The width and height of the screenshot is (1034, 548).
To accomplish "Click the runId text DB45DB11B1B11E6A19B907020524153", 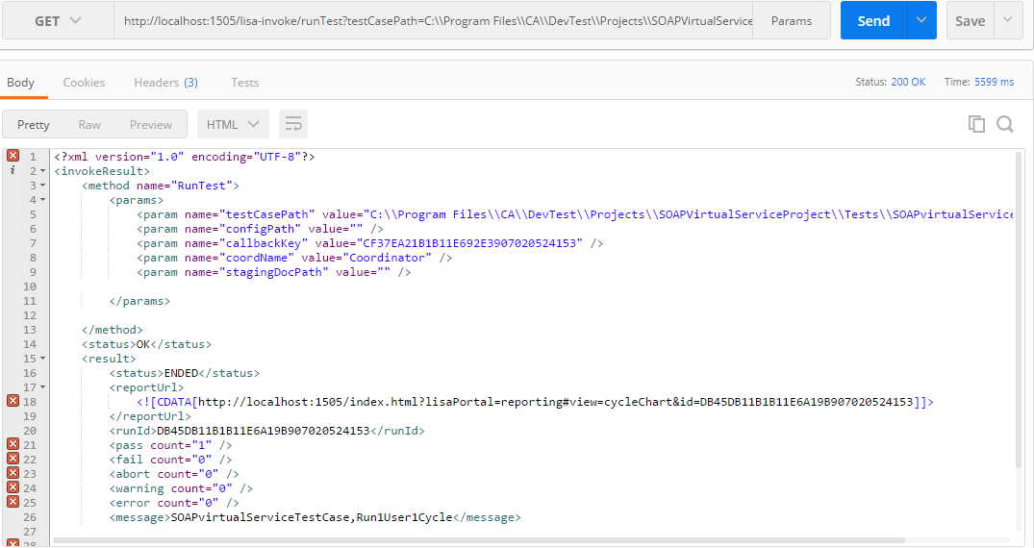I will 264,431.
